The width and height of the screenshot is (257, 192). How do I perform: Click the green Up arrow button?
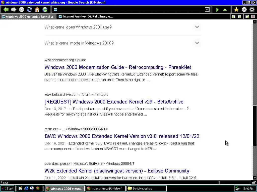click(x=225, y=10)
